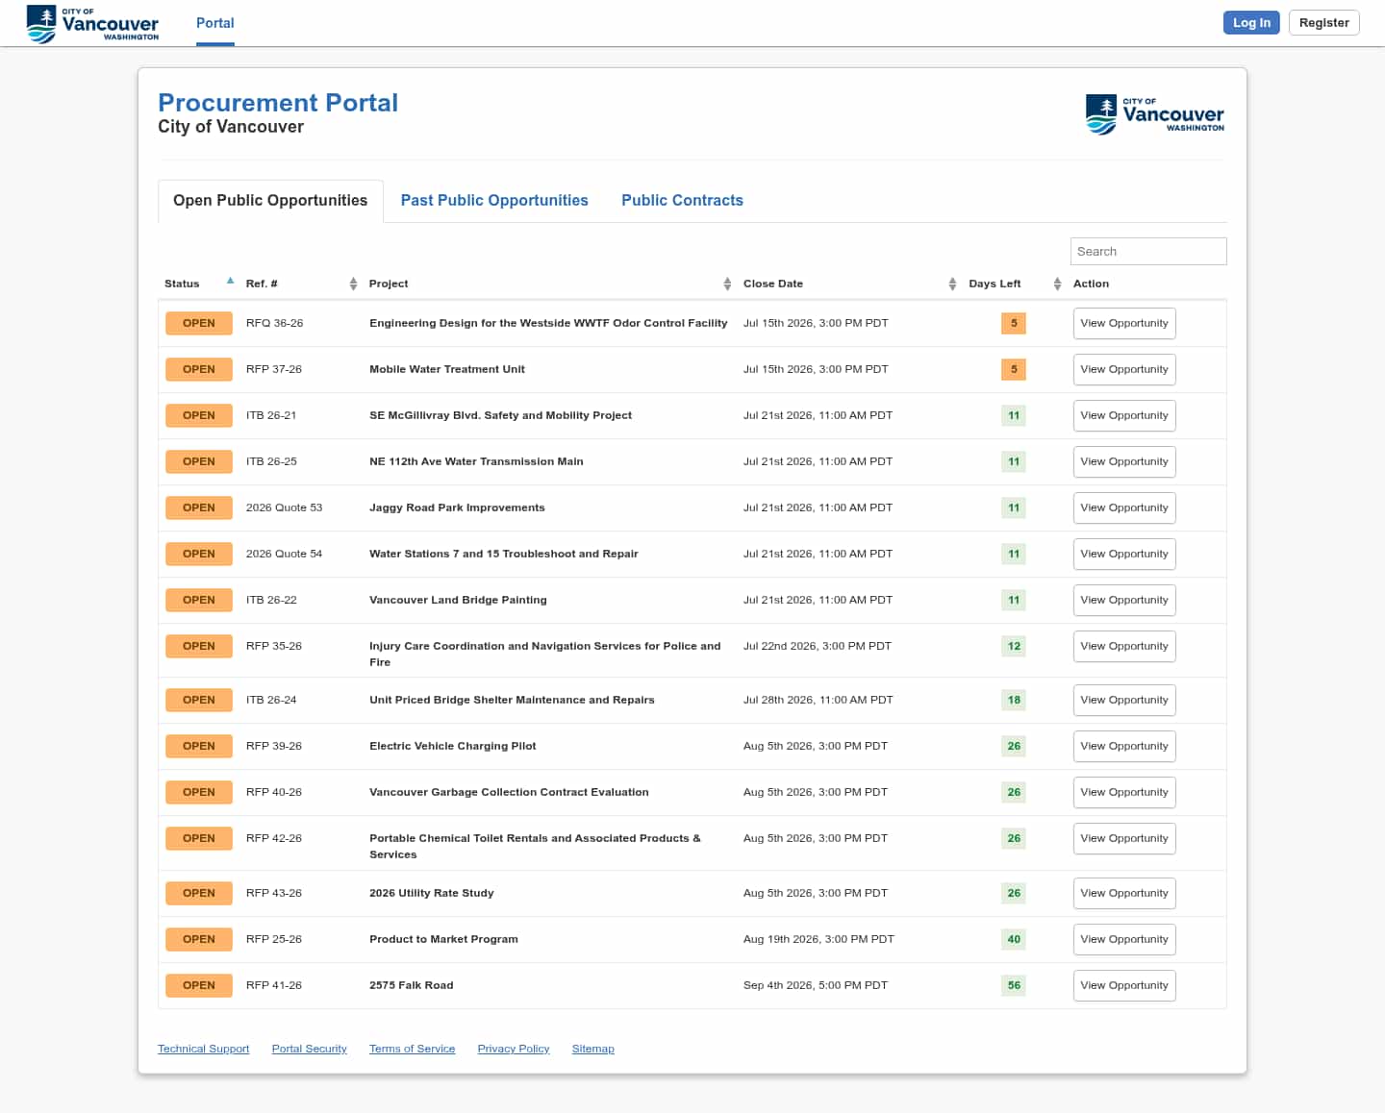The height and width of the screenshot is (1113, 1385).
Task: Click the Search input field
Action: click(x=1148, y=251)
